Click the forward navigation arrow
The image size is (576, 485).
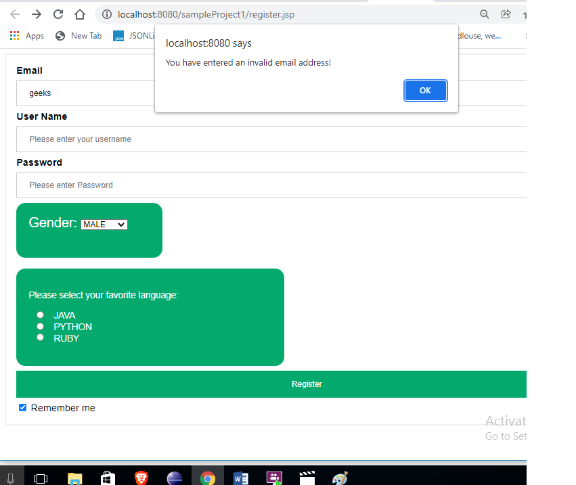[37, 14]
